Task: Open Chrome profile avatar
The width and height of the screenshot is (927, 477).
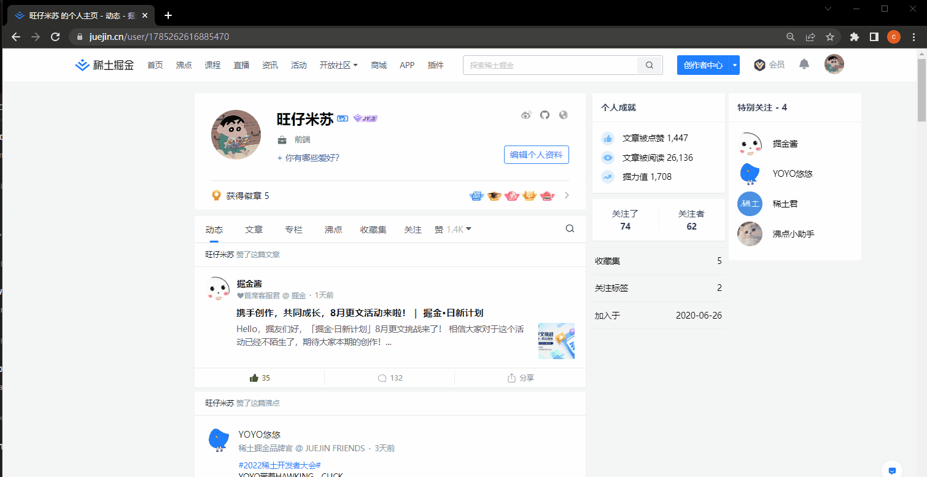Action: (894, 37)
